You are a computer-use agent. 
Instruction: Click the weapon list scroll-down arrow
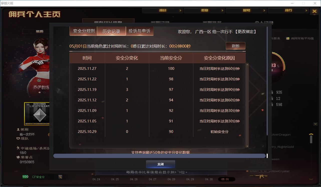(311, 179)
